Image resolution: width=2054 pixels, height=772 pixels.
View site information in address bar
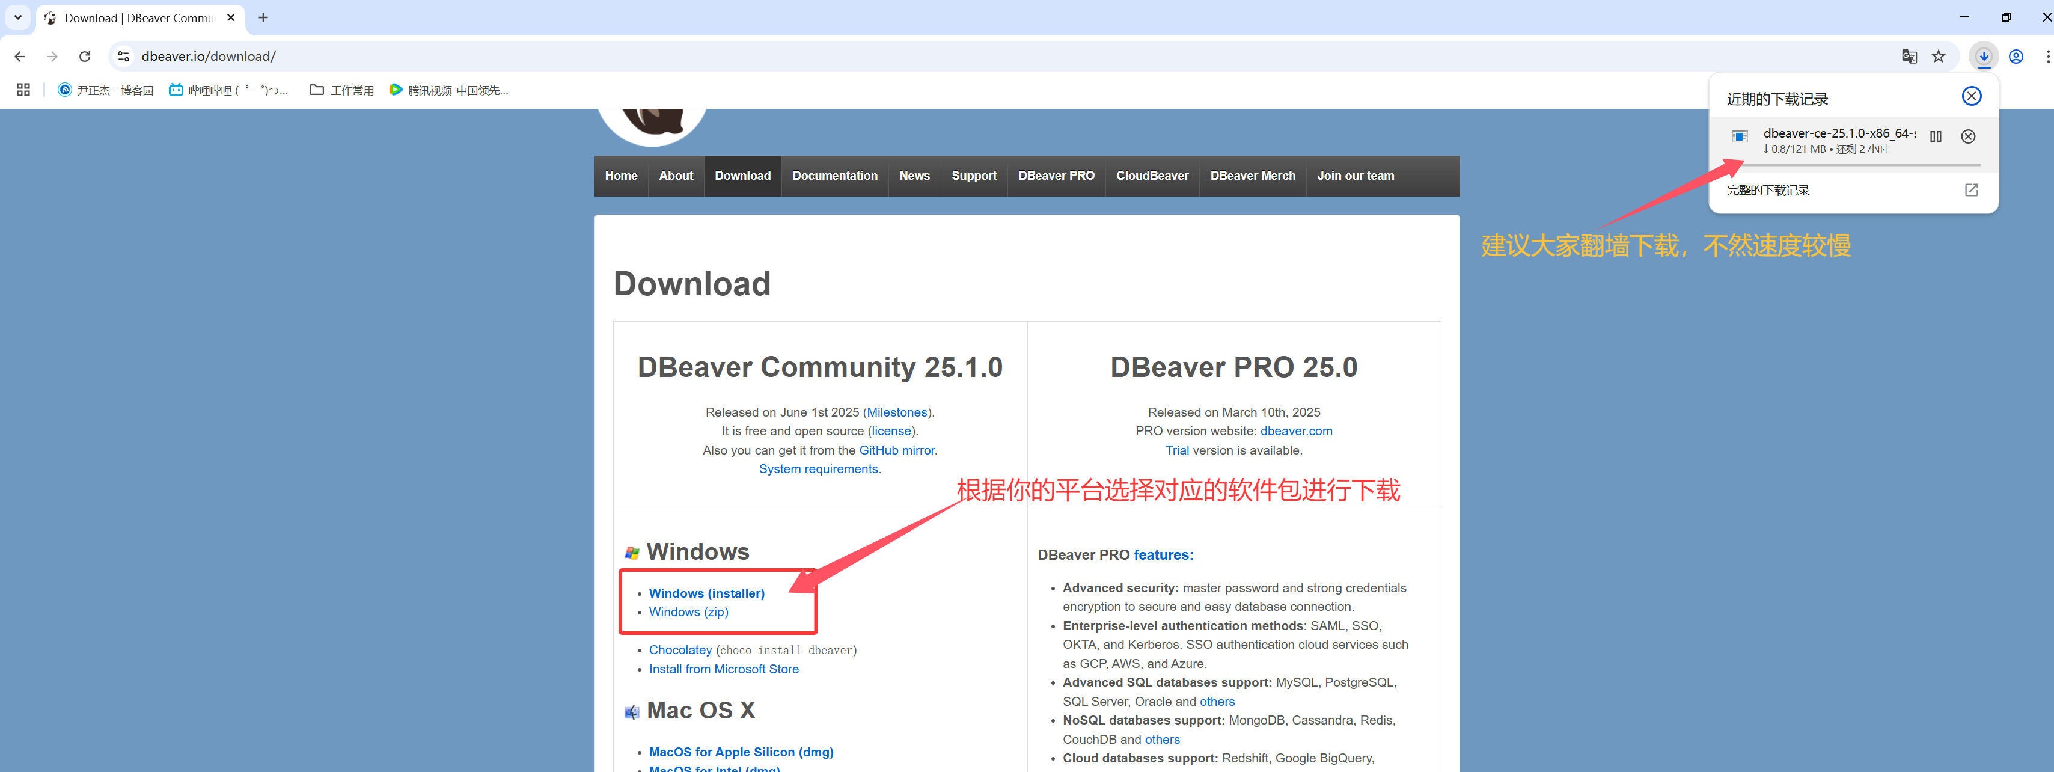(124, 56)
